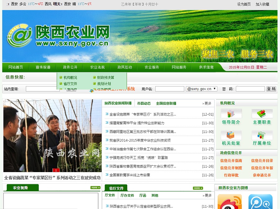Open 行政审批 link

231,175
